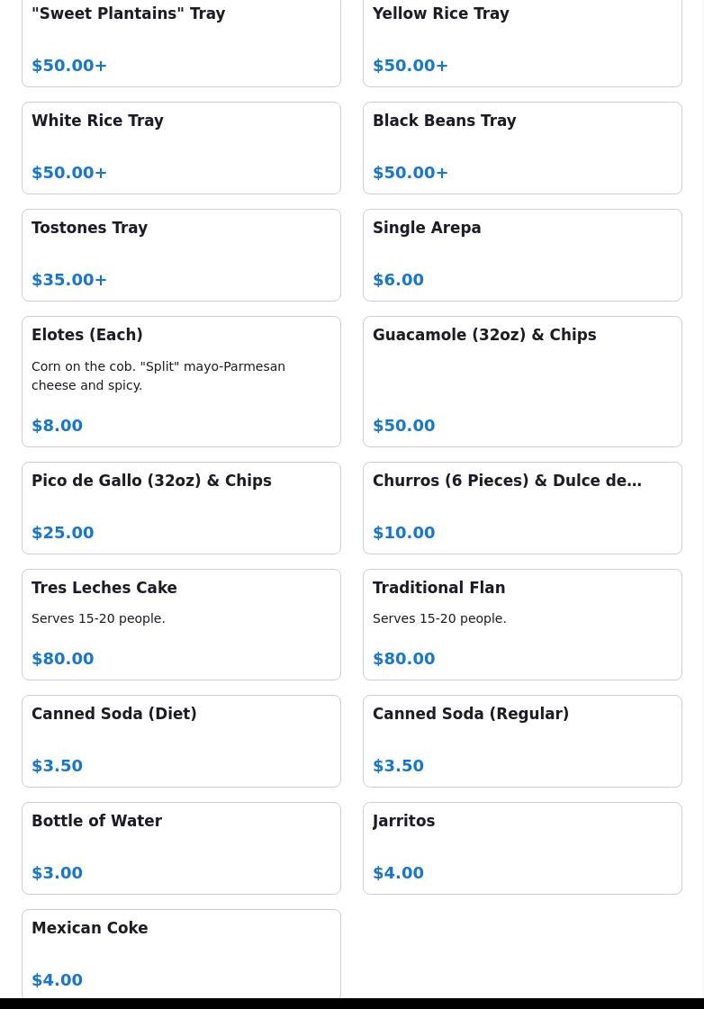Add a Single Arepa item

pos(522,254)
